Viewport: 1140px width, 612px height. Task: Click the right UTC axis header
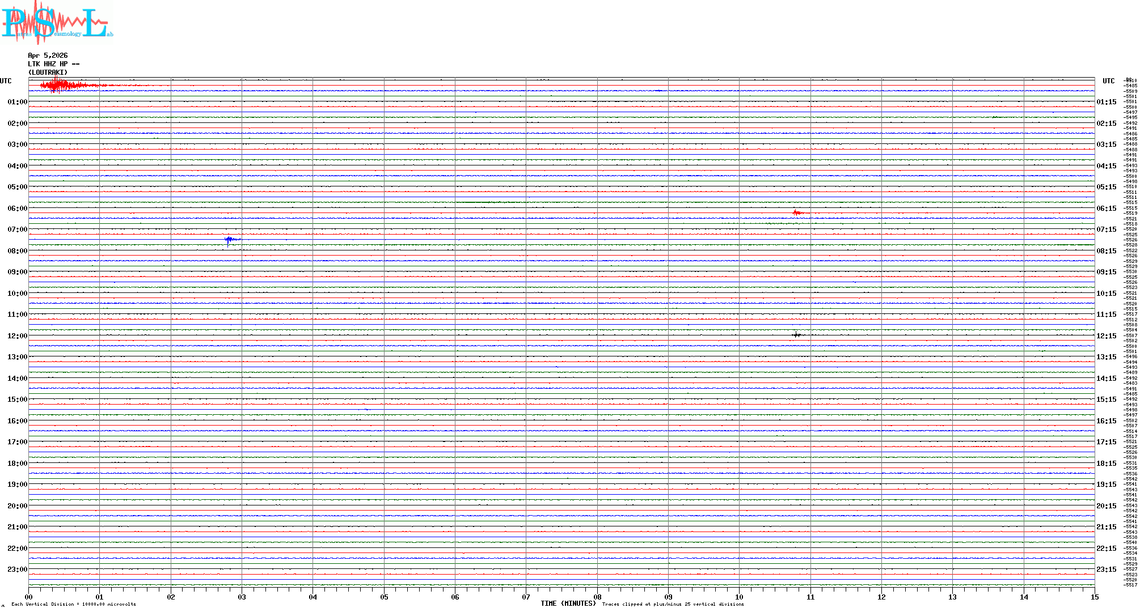tap(1108, 81)
